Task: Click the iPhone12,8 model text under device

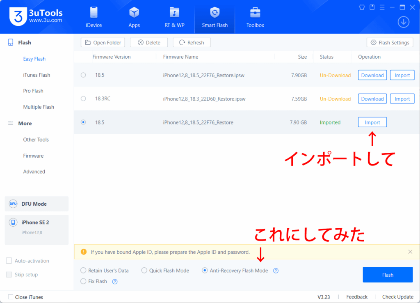Action: (x=32, y=232)
